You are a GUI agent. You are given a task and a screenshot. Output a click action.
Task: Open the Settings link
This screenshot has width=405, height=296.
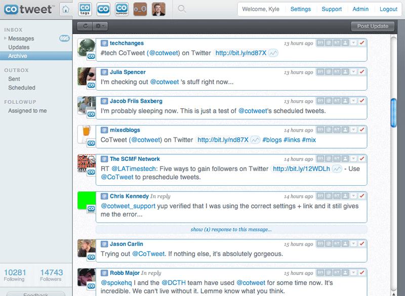coord(300,9)
